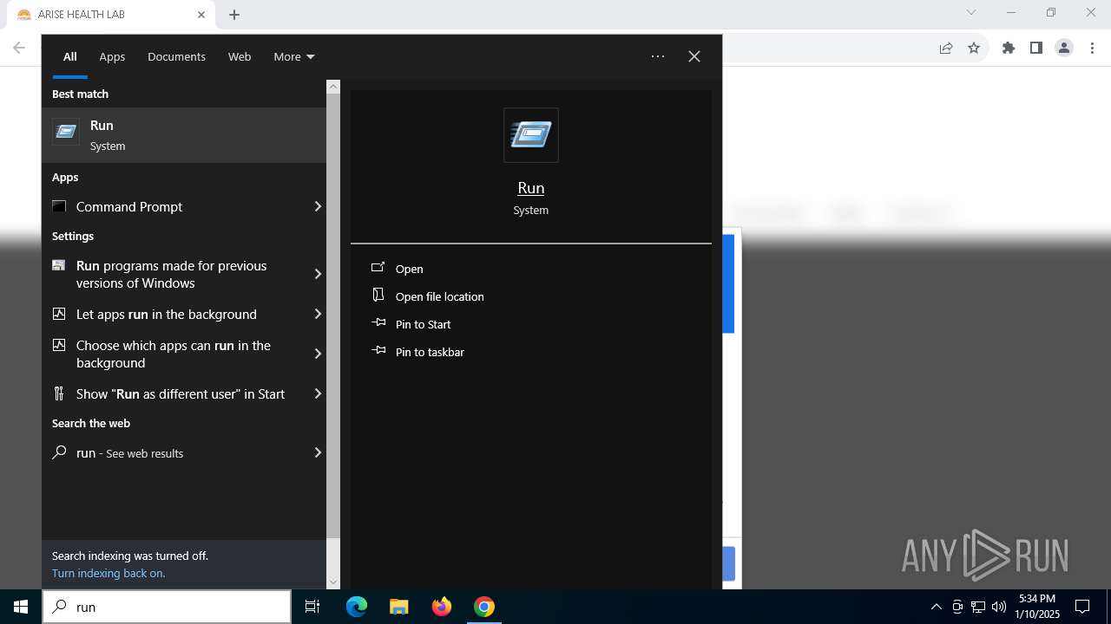Open the notification center icon
The width and height of the screenshot is (1111, 624).
[x=1082, y=607]
